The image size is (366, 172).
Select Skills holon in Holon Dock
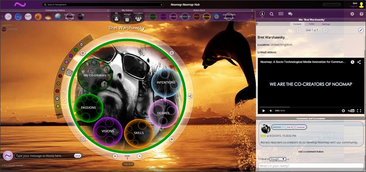[197, 16]
